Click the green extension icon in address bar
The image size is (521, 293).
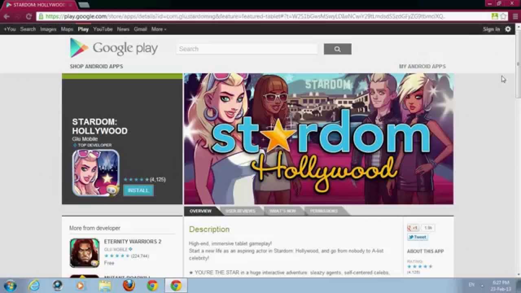tap(495, 17)
